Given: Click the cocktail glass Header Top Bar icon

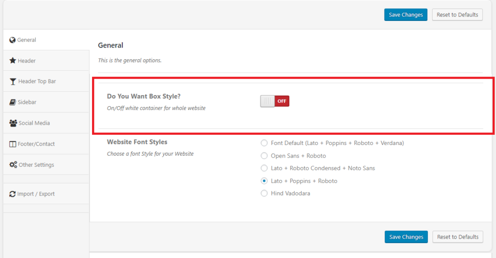Looking at the screenshot, I should (13, 81).
